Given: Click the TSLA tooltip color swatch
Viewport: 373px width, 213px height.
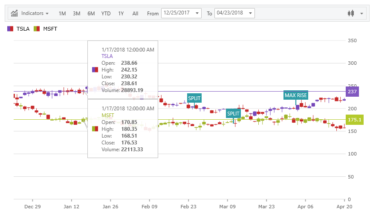Looking at the screenshot, I should tap(95, 70).
